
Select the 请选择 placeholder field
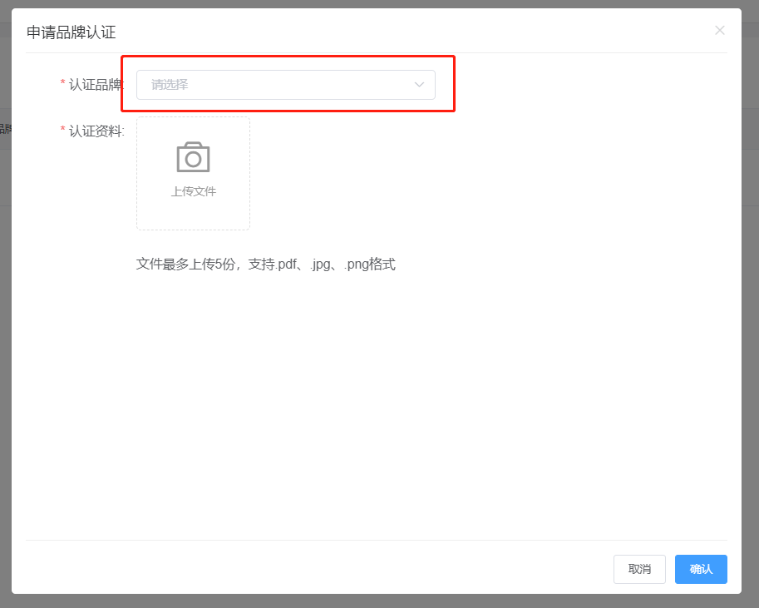(249, 85)
